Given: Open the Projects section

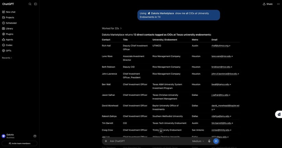Looking at the screenshot, I should [8, 18].
